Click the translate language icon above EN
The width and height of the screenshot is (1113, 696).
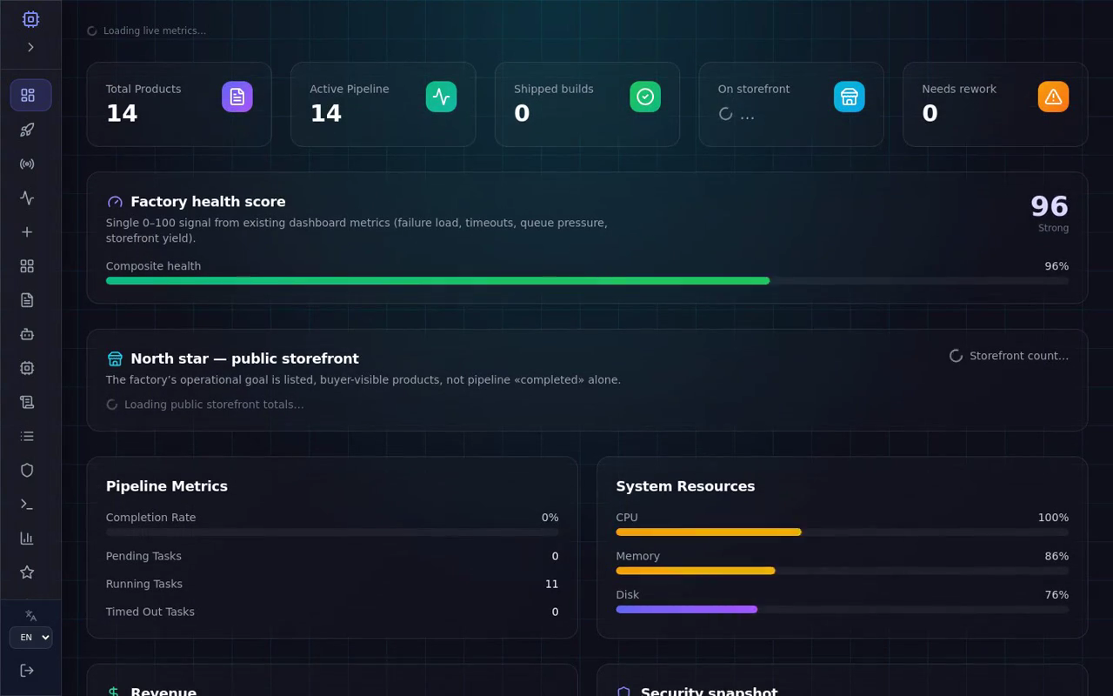pyautogui.click(x=30, y=615)
